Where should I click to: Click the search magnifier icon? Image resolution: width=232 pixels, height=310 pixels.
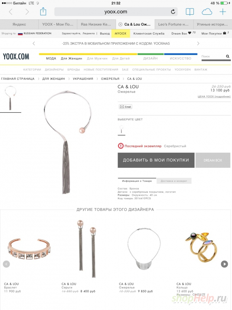pyautogui.click(x=227, y=56)
